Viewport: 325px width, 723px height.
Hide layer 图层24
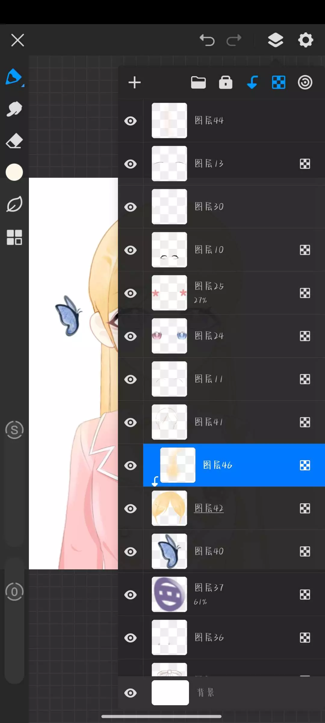pos(131,336)
